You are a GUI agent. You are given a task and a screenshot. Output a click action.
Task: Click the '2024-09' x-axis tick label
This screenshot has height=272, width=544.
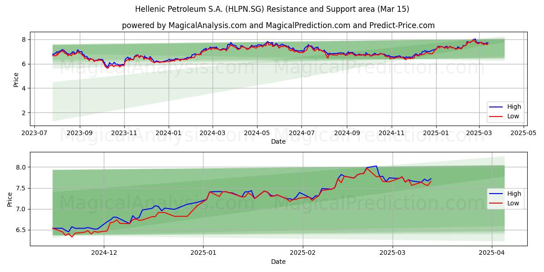pos(347,133)
